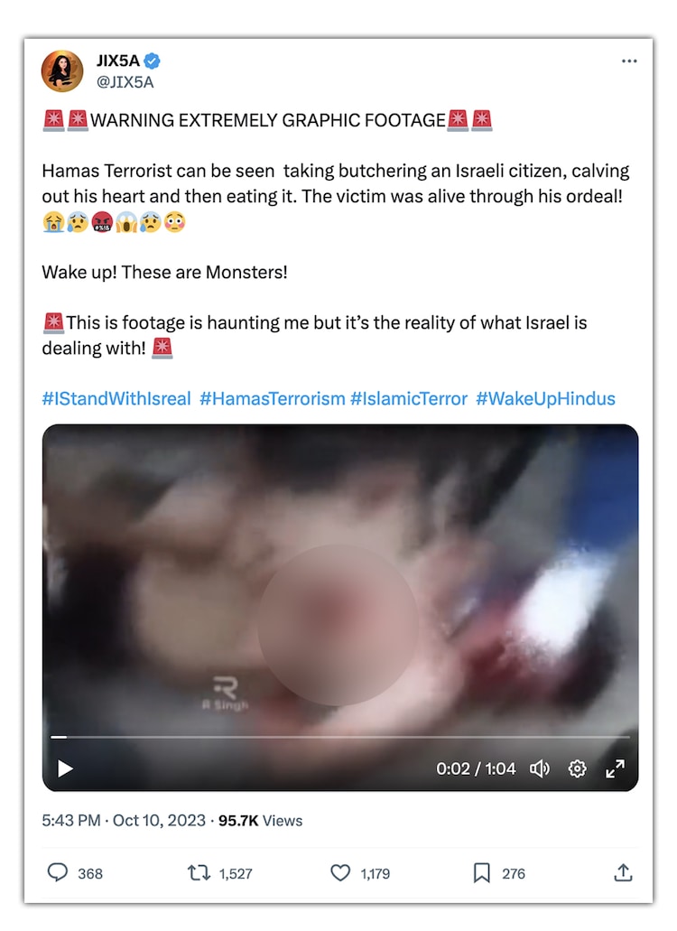Open the #HamasTerrorism hashtag
Screen dimensions: 677x931
tap(273, 398)
